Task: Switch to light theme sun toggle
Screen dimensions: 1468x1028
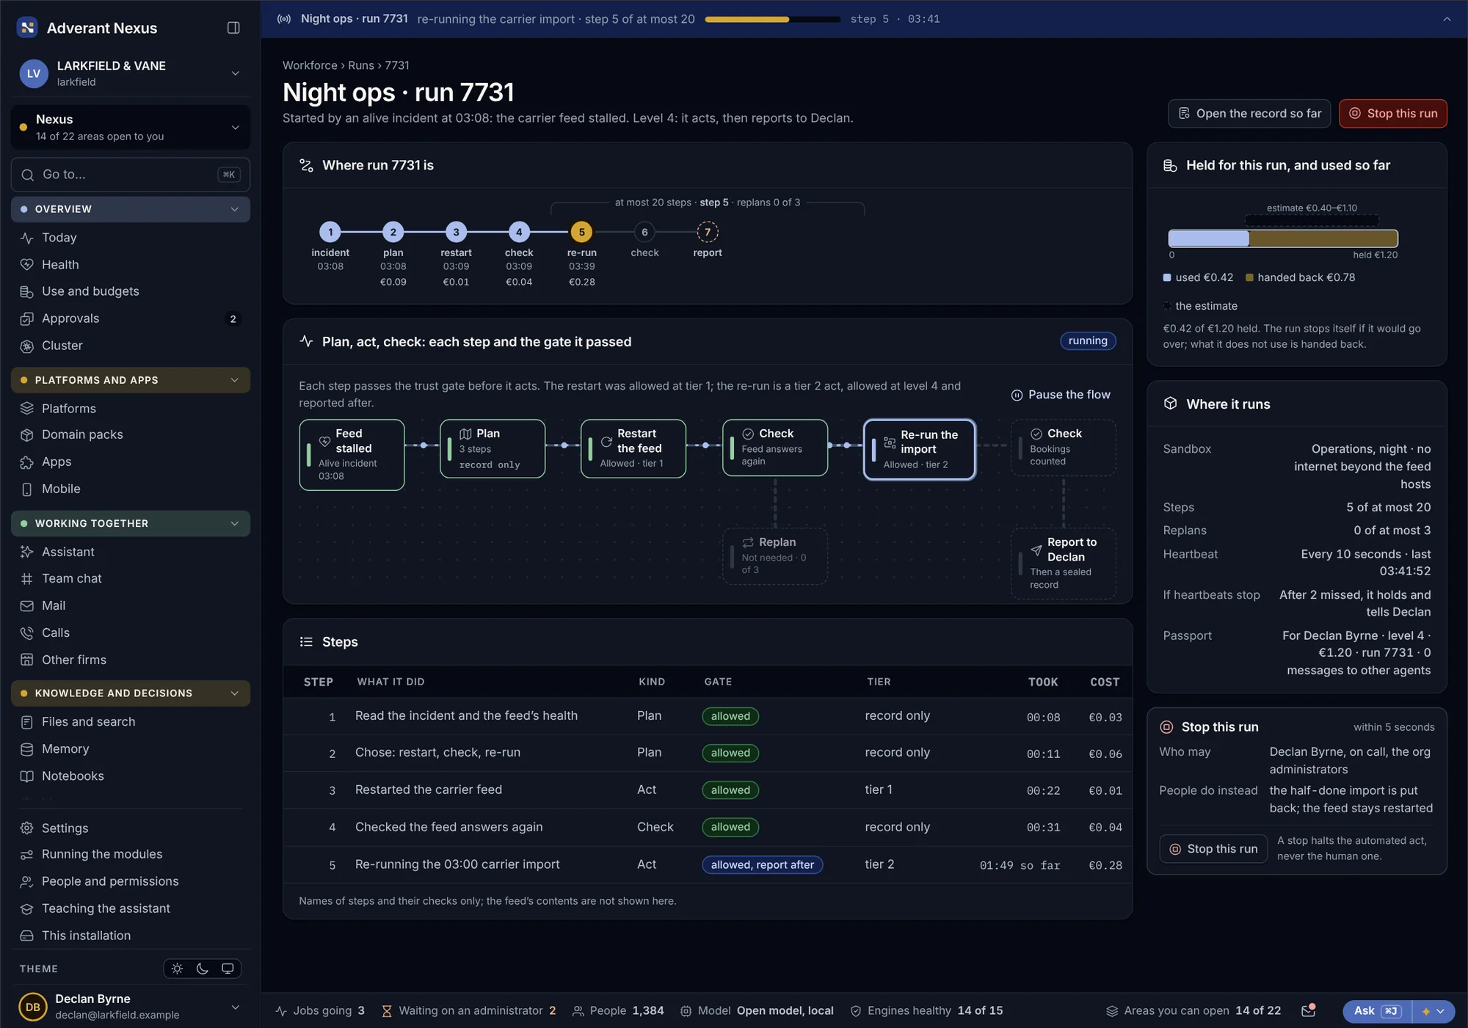Action: tap(178, 969)
